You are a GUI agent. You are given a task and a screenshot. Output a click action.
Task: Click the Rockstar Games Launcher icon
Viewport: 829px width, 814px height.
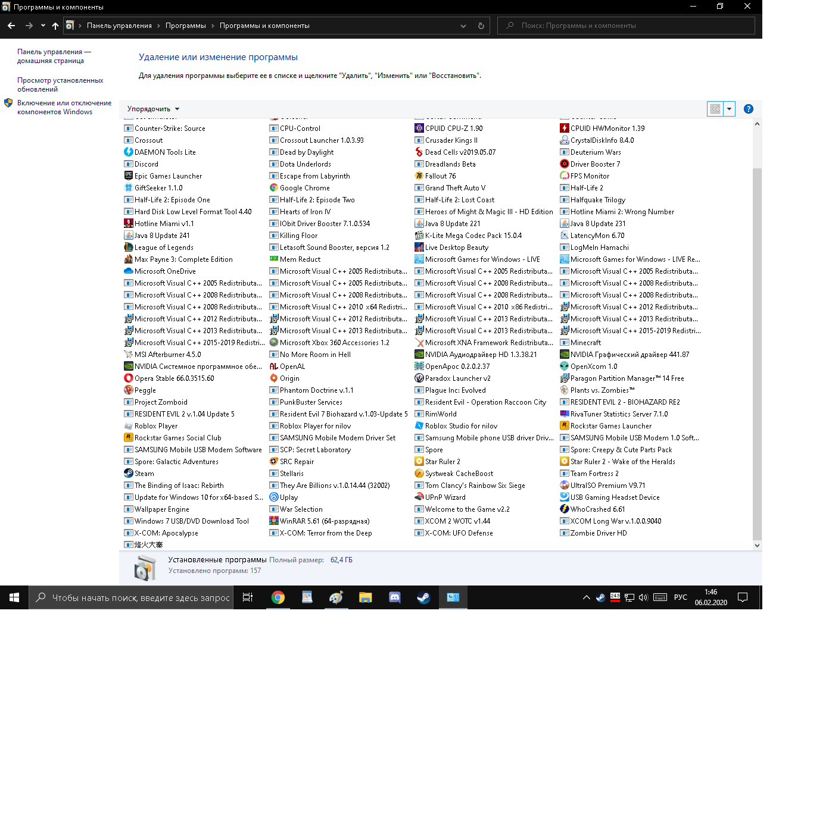(564, 426)
